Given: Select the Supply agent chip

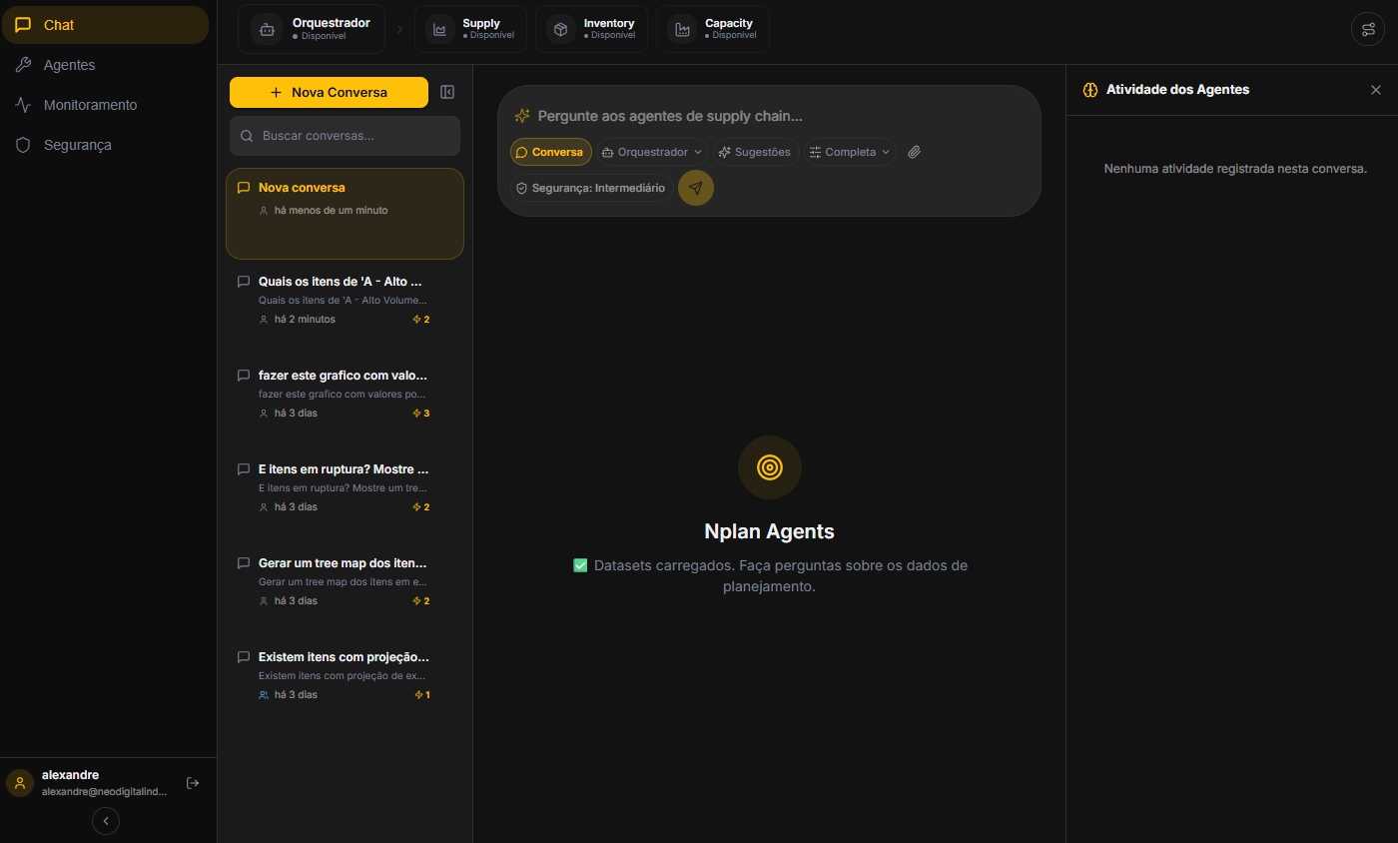Looking at the screenshot, I should 470,29.
